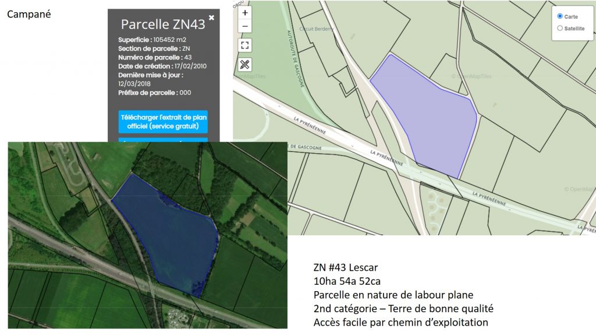Select the Carte map view

560,16
